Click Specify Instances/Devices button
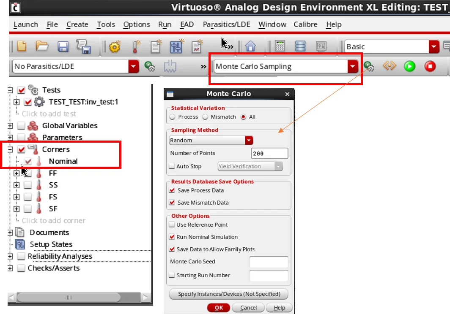The image size is (450, 314). pyautogui.click(x=229, y=294)
